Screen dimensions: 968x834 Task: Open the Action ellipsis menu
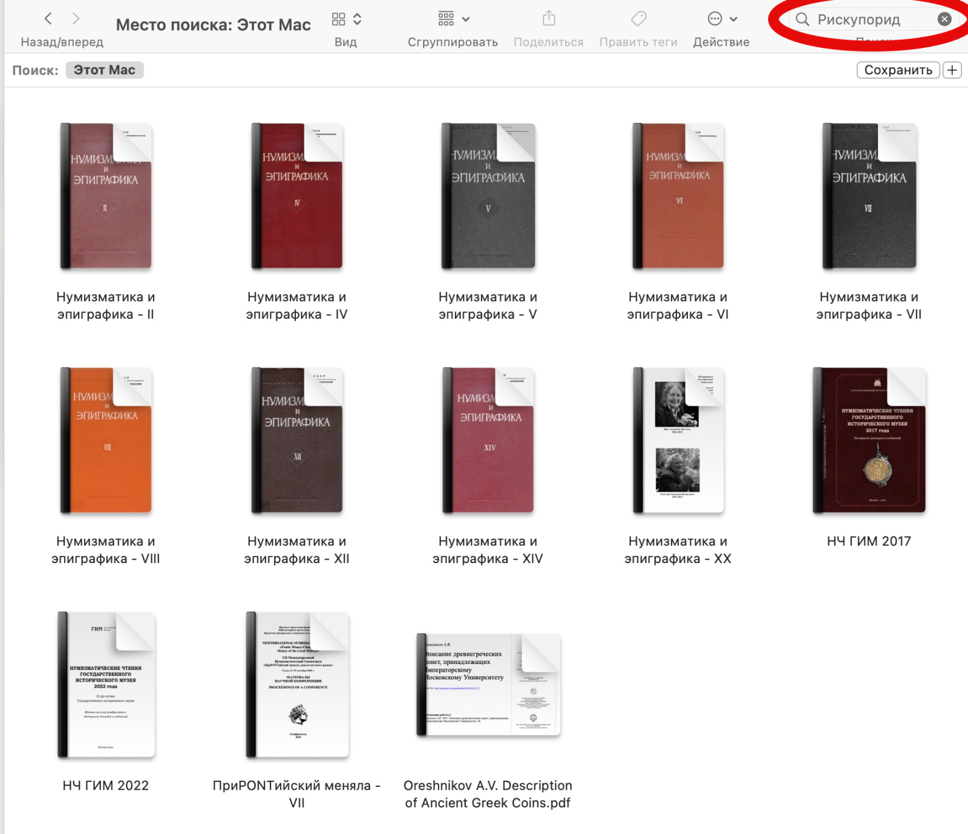pos(722,19)
